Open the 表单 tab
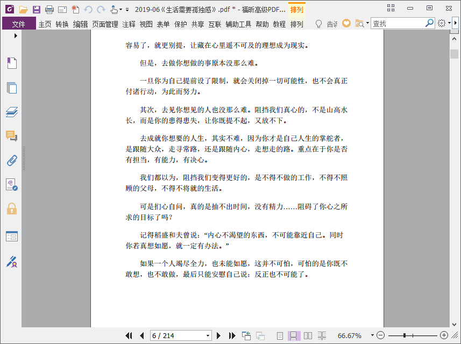 tap(163, 24)
